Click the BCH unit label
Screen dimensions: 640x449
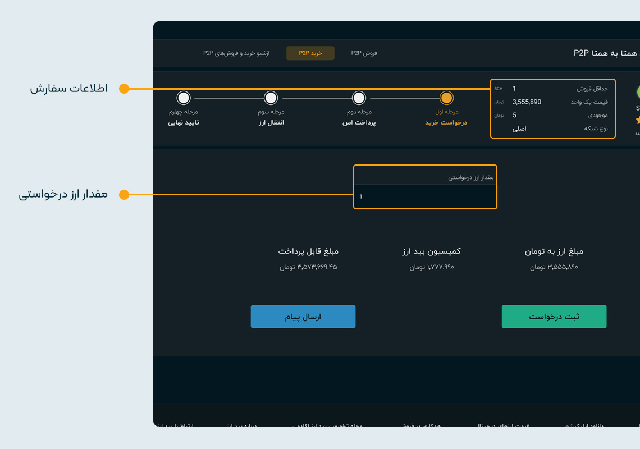click(499, 89)
